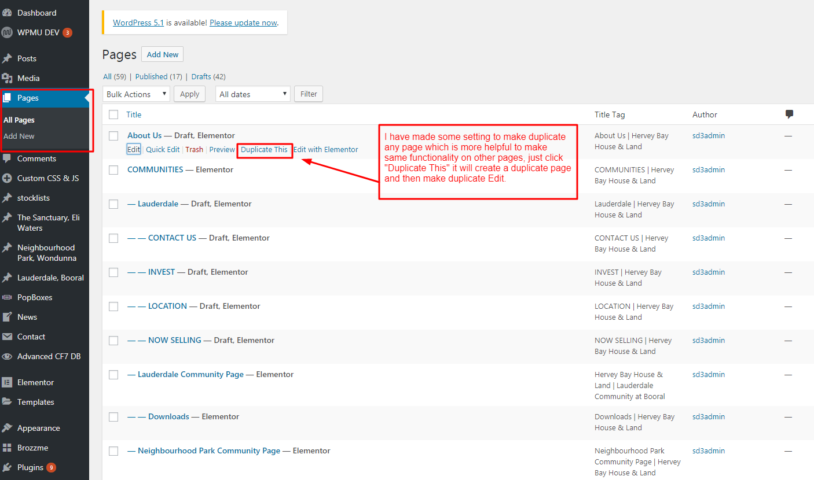The height and width of the screenshot is (480, 814).
Task: Click the WPMU DEV notification badge 3
Action: [x=68, y=32]
